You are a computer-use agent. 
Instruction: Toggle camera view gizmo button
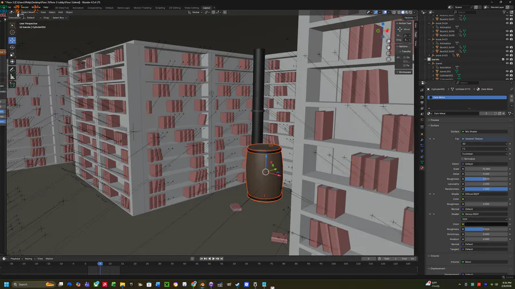(x=389, y=54)
